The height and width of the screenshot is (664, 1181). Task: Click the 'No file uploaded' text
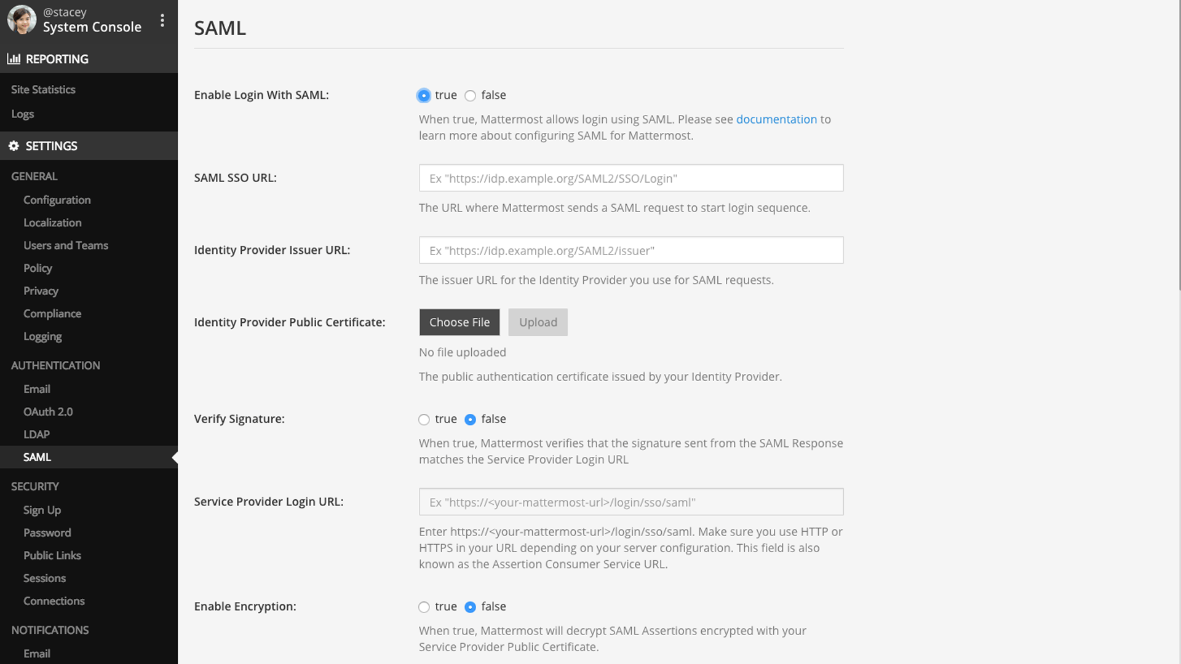pyautogui.click(x=463, y=352)
